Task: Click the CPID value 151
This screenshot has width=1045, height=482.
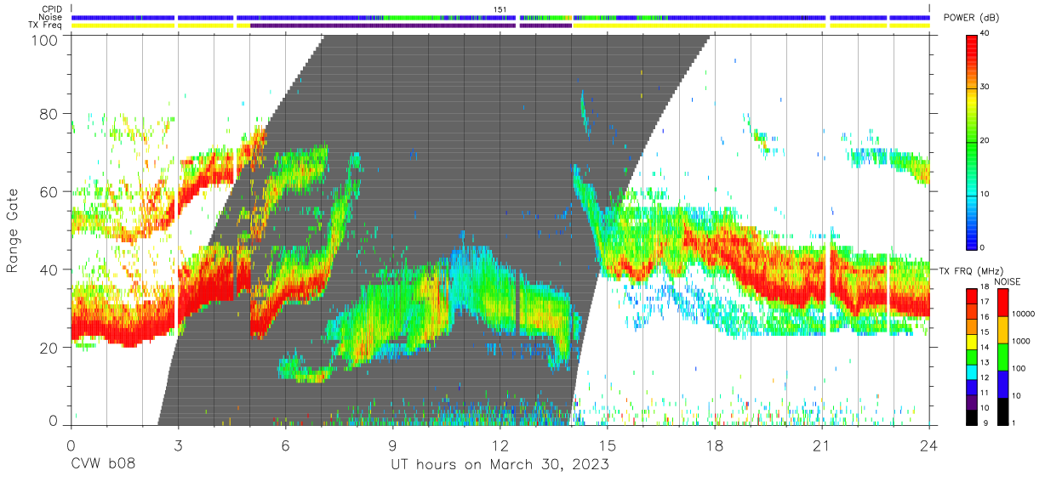Action: click(500, 9)
